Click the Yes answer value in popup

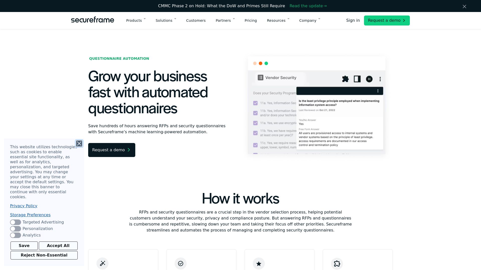pyautogui.click(x=301, y=124)
